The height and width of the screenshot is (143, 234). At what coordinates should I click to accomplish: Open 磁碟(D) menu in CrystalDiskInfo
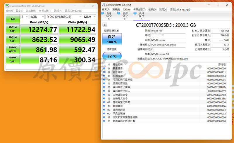click(152, 10)
